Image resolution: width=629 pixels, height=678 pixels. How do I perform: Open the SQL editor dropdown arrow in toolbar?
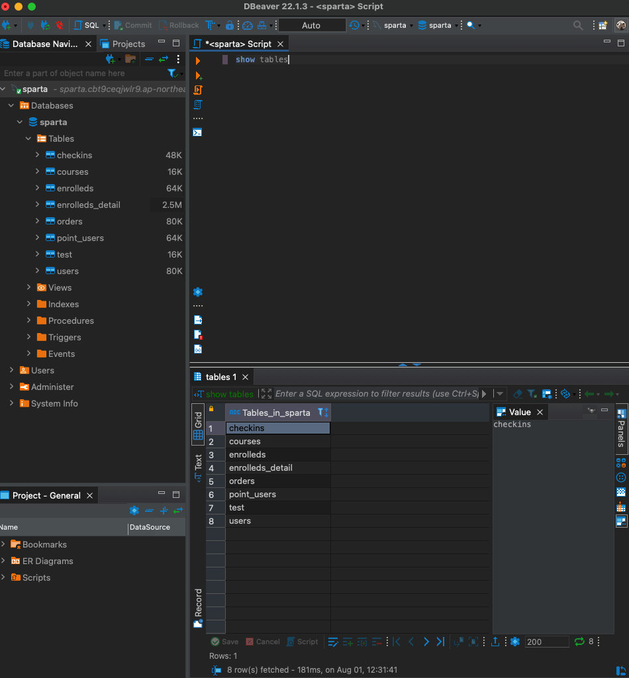tap(104, 26)
